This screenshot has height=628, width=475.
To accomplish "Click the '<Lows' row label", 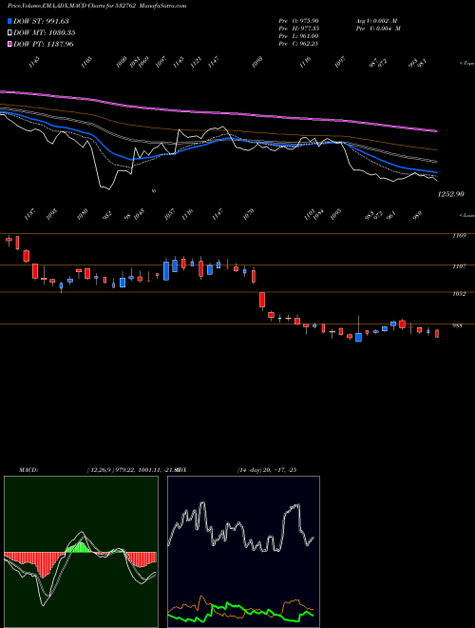I will (466, 215).
